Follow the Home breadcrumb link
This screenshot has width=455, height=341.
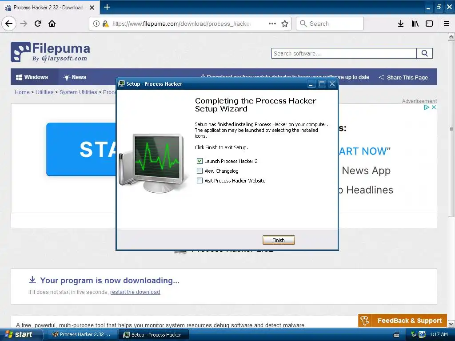coord(22,92)
